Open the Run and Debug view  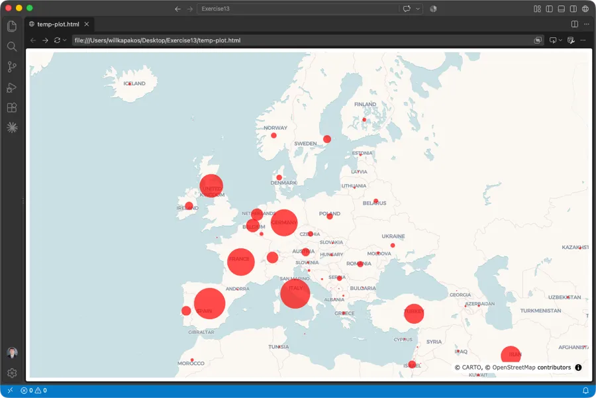tap(12, 87)
